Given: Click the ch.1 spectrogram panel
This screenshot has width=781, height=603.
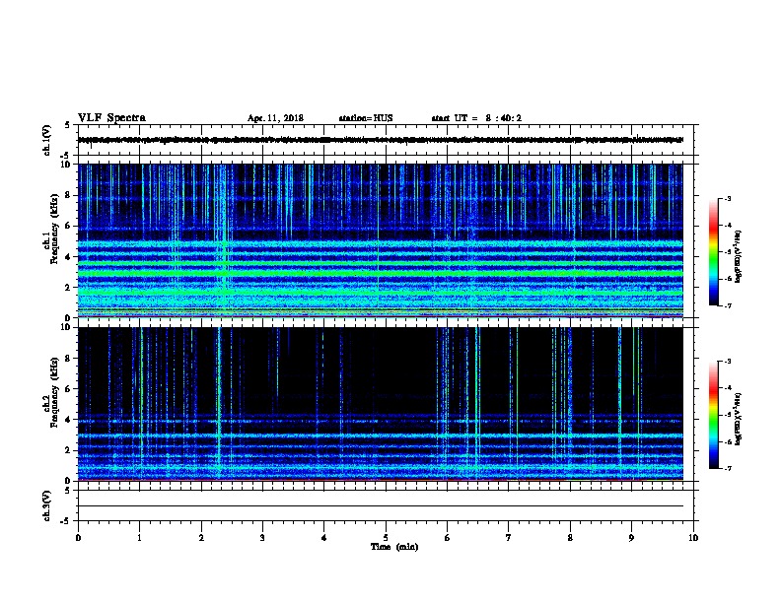Looking at the screenshot, I should (381, 240).
